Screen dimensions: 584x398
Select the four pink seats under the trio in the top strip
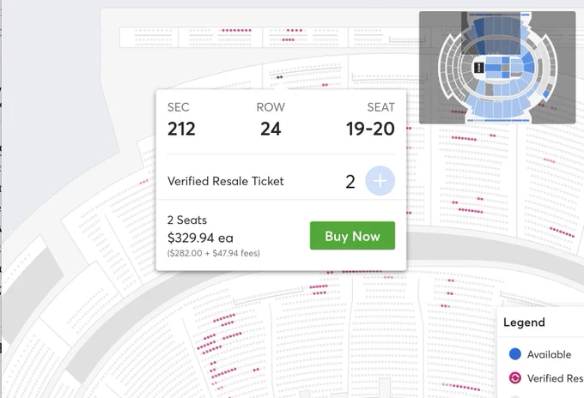click(x=289, y=39)
